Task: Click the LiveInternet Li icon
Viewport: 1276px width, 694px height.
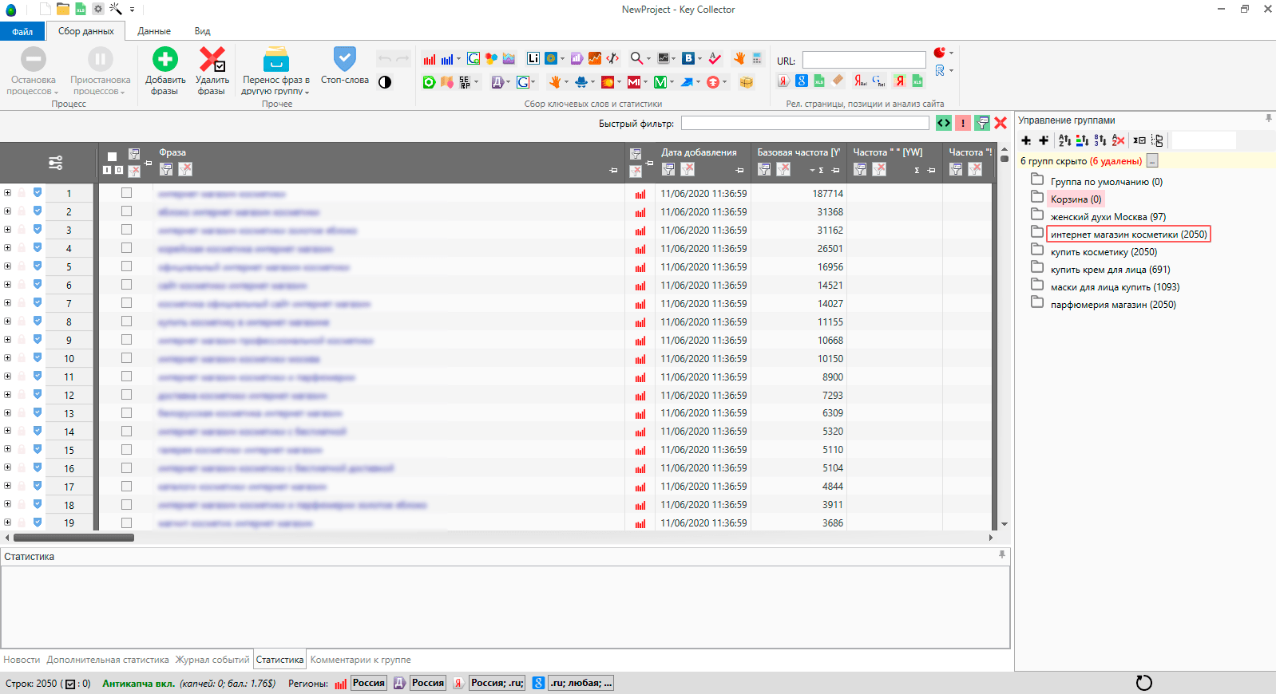Action: point(533,58)
